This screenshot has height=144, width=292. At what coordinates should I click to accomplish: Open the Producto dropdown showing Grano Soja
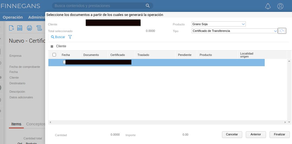click(219, 24)
